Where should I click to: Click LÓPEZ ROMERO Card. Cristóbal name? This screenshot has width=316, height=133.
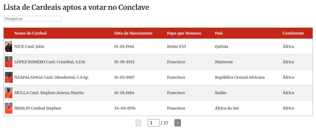50,62
